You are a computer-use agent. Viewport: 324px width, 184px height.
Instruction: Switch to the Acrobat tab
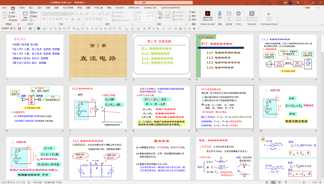coord(120,7)
